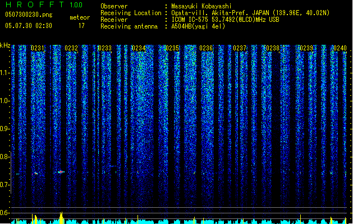The height and width of the screenshot is (224, 353).
Task: Click the tallest yellow peak in the intensity graph
Action: point(61,217)
